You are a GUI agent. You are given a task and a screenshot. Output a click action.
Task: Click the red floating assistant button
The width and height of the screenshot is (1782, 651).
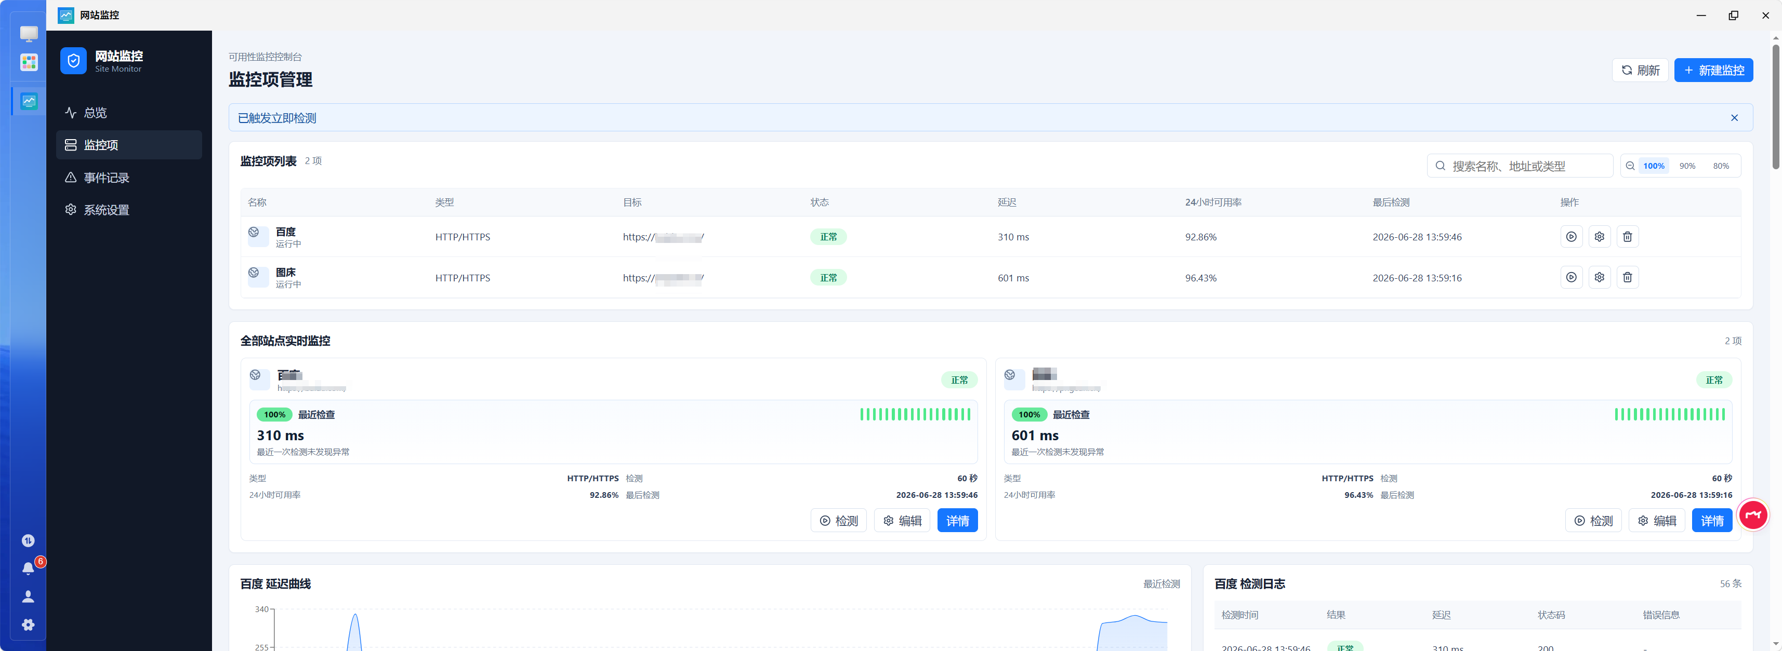point(1753,515)
